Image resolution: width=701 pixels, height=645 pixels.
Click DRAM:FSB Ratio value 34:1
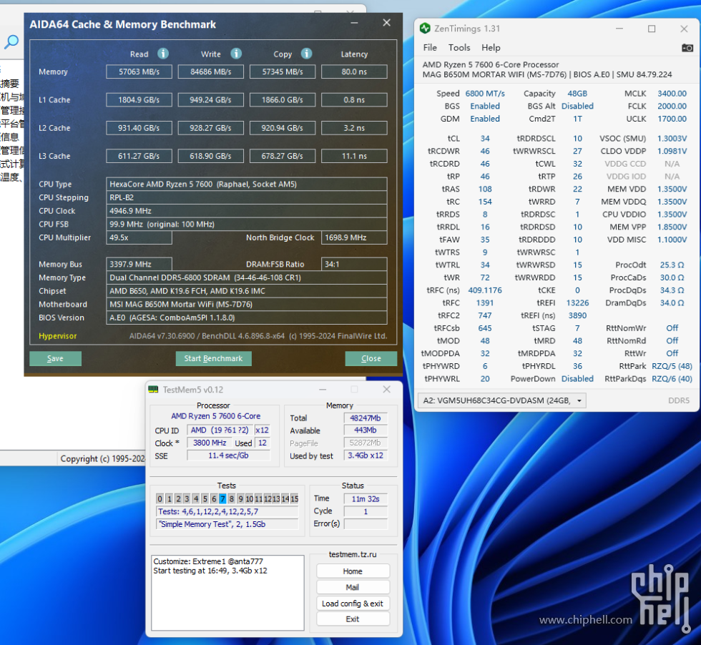(x=354, y=264)
